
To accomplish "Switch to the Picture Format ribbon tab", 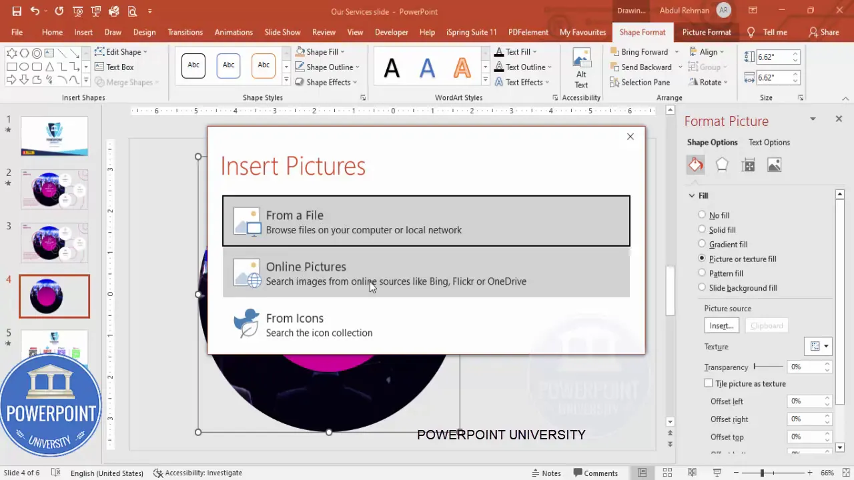I will tap(707, 32).
